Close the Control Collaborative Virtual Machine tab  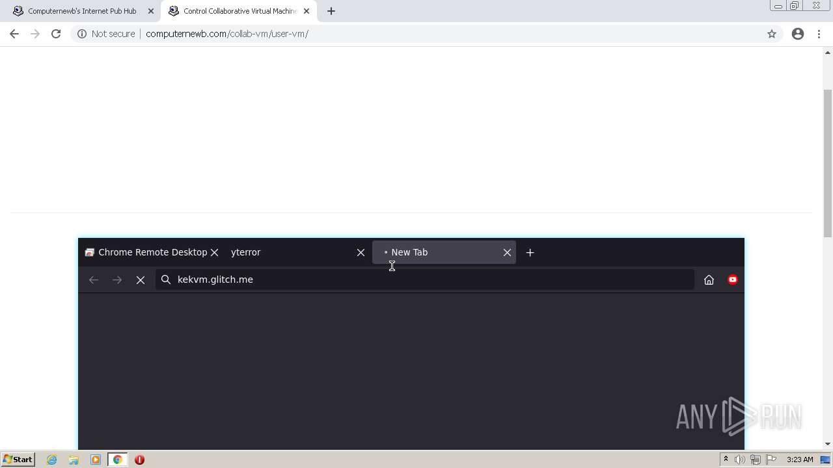coord(307,11)
